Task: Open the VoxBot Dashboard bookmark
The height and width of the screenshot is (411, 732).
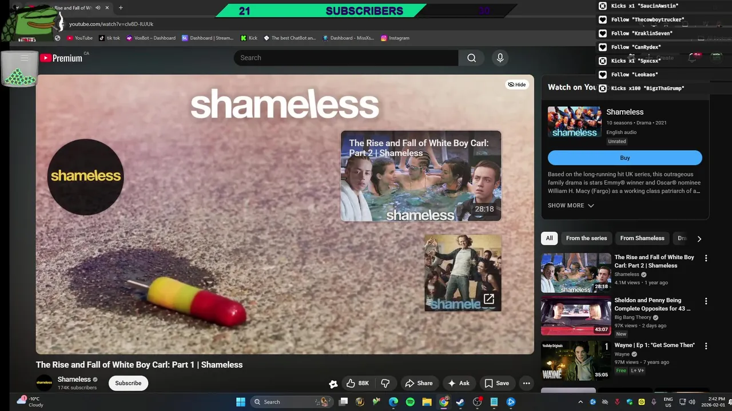Action: (151, 38)
